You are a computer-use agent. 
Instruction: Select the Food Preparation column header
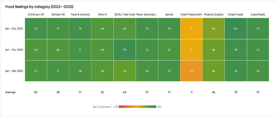[x=191, y=14]
